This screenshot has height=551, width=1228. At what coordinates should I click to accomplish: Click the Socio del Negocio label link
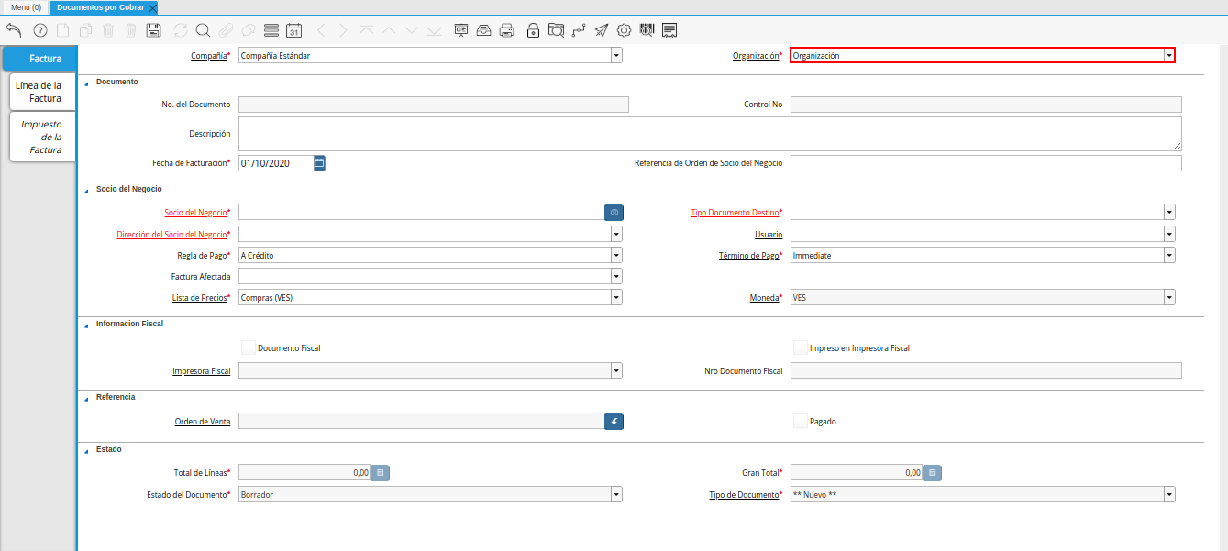pyautogui.click(x=196, y=213)
